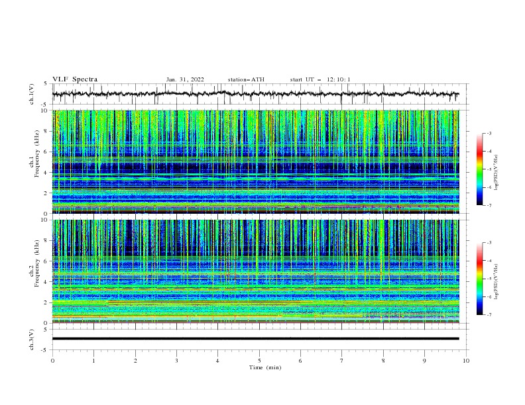
Task: Click the flat ch.3 voltage trace
Action: click(255, 339)
